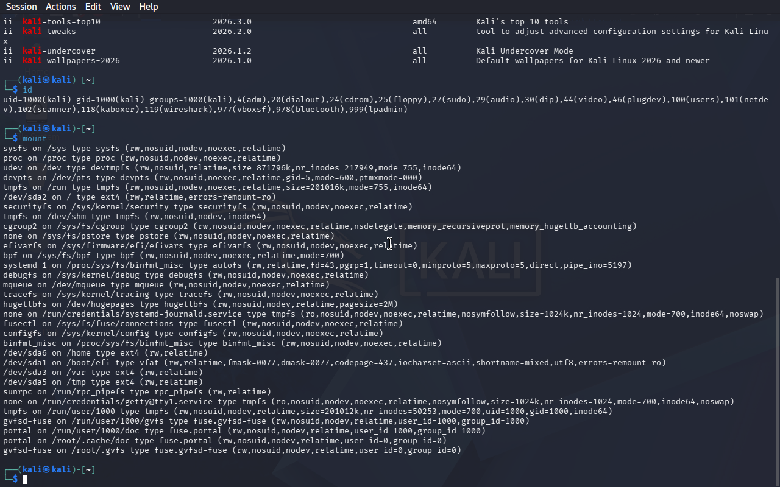Open the Actions menu
This screenshot has height=487, width=780.
(x=61, y=7)
